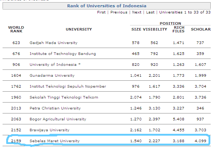This screenshot has width=214, height=148.
Task: Click the VISIBILITY column header
Action: 155,29
